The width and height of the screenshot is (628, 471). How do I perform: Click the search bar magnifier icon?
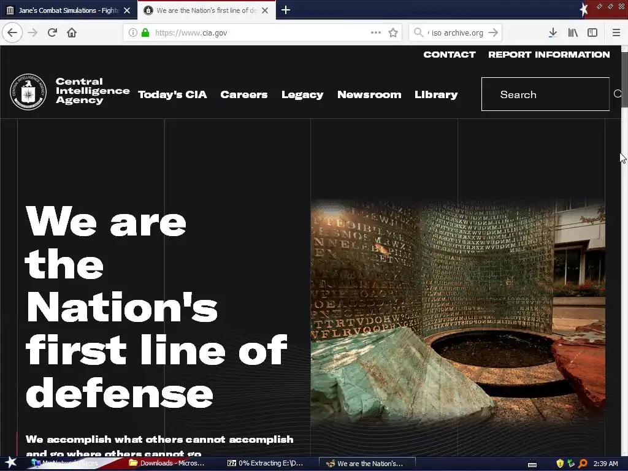click(x=418, y=33)
